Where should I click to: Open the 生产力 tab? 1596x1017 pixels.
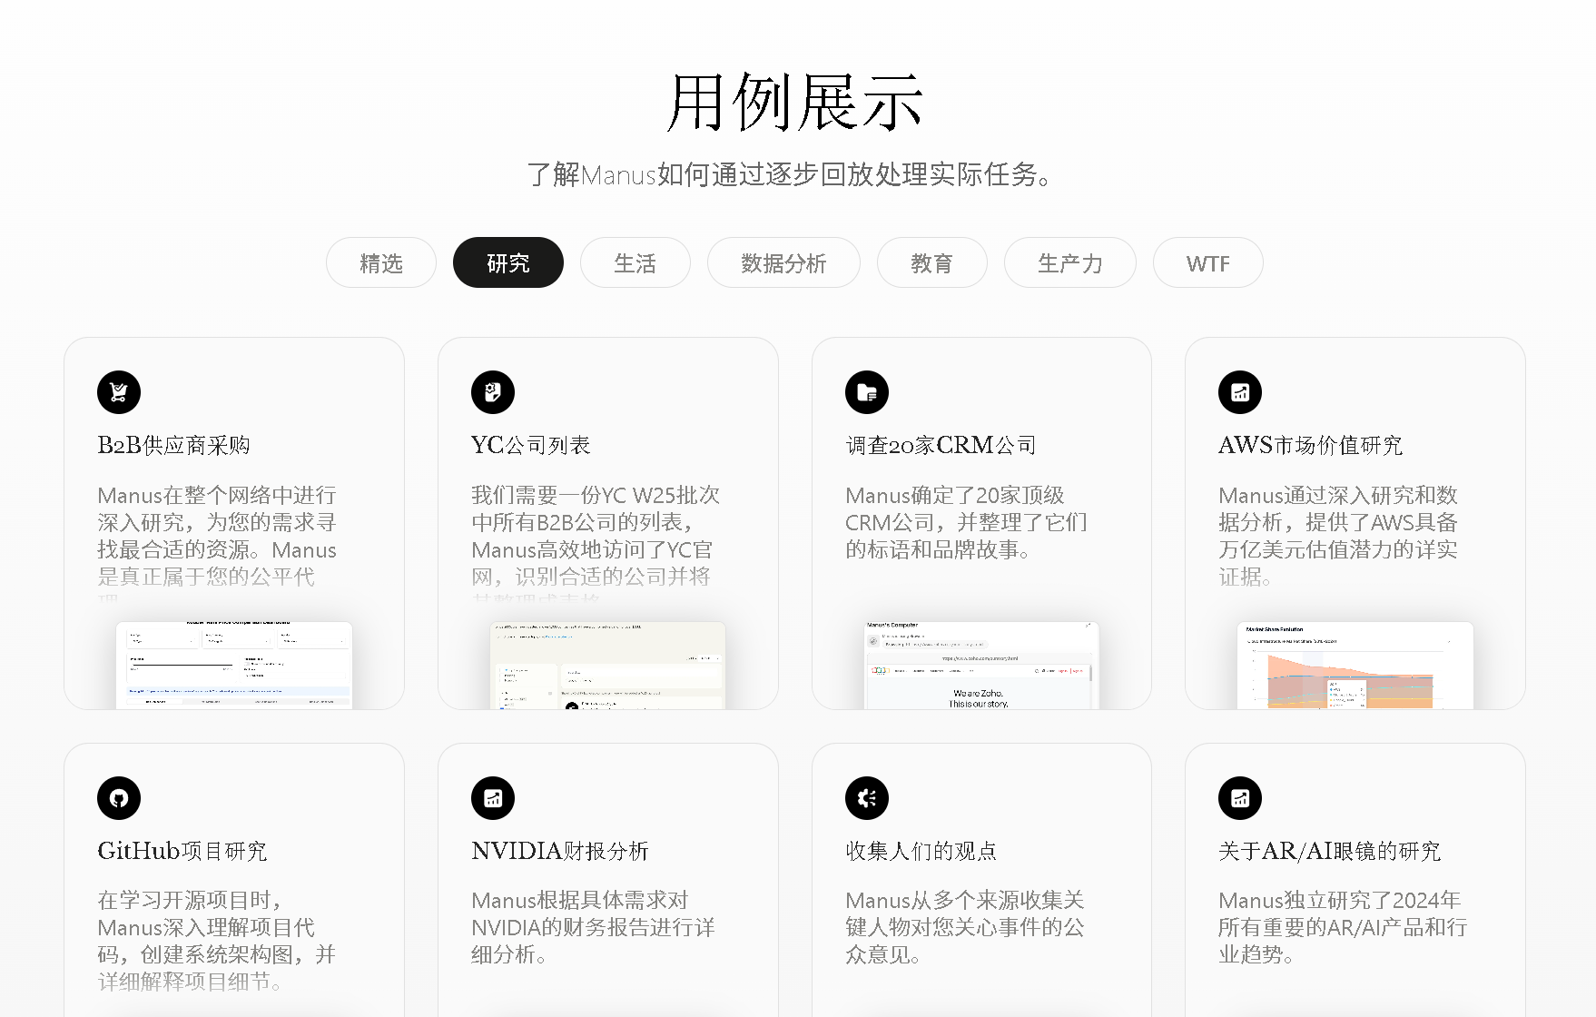[1070, 262]
